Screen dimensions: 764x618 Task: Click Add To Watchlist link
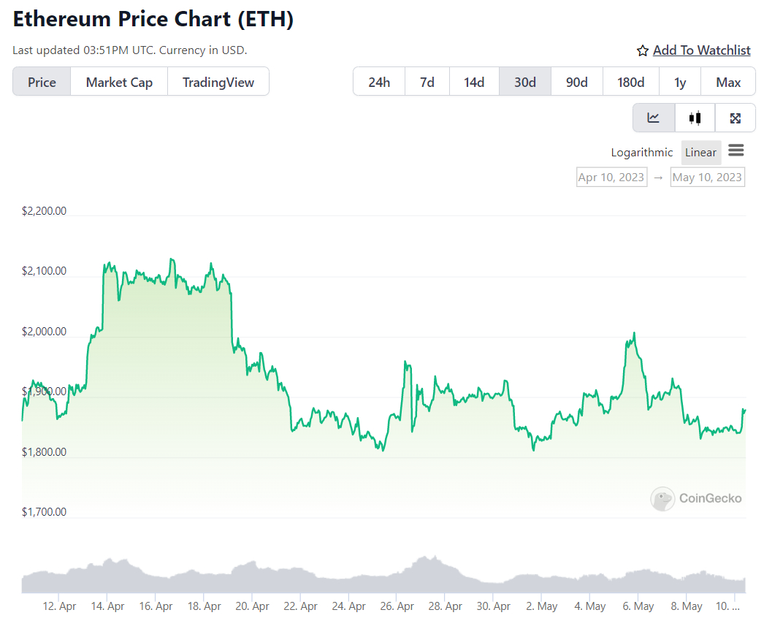(701, 50)
